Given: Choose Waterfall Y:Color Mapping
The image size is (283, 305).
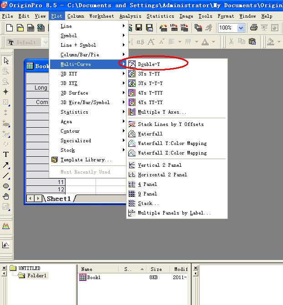Looking at the screenshot, I should pyautogui.click(x=177, y=143).
